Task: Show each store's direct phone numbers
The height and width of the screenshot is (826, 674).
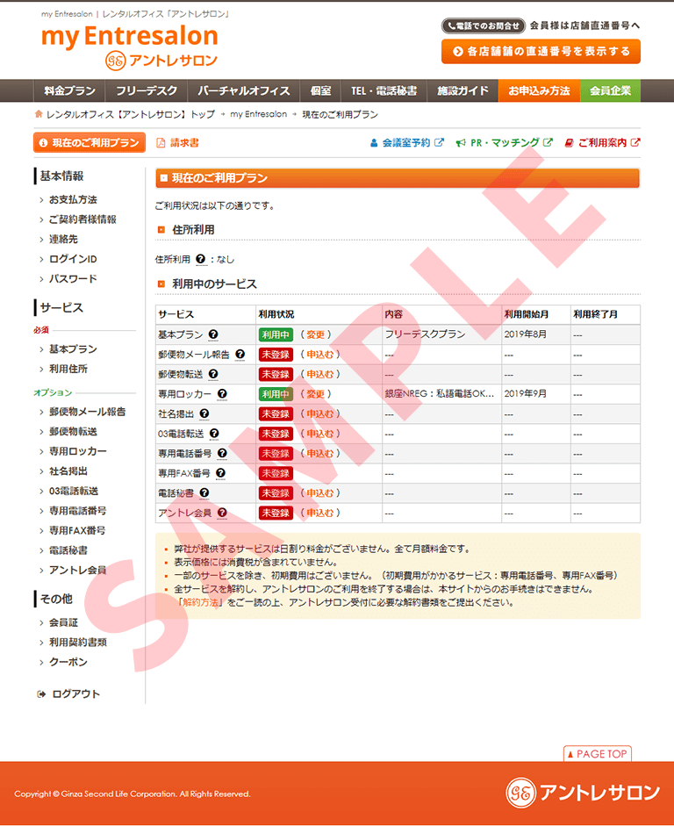Action: pos(541,52)
